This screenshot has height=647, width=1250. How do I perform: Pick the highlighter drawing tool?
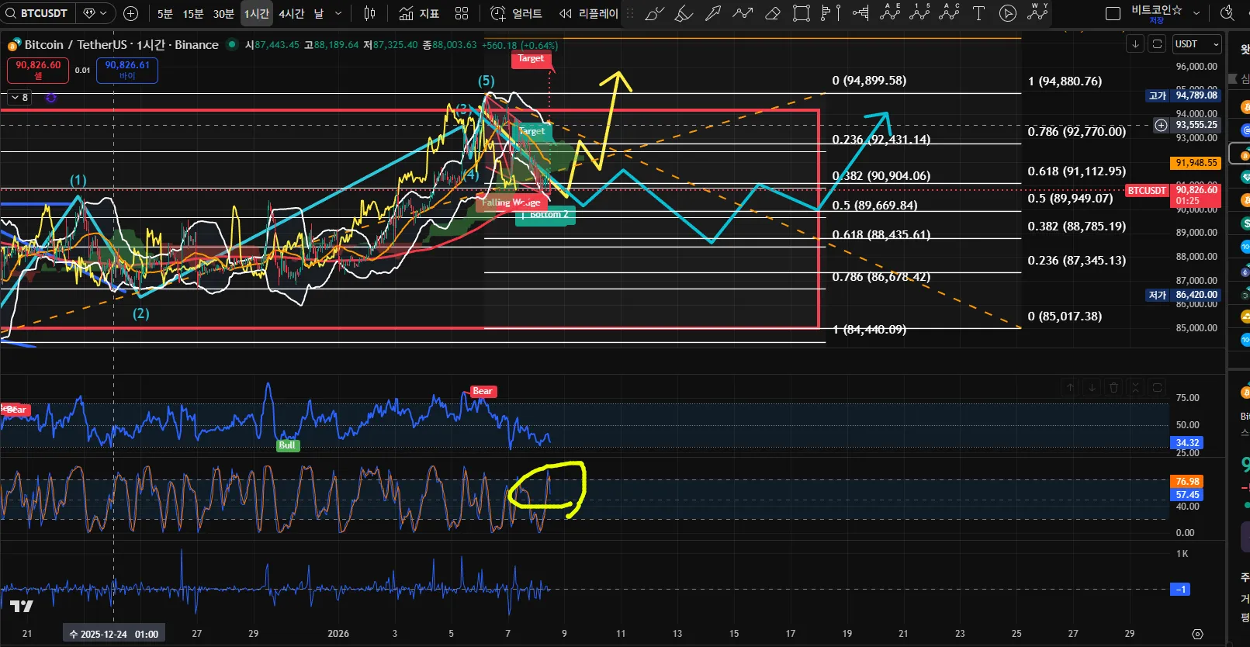[x=684, y=13]
